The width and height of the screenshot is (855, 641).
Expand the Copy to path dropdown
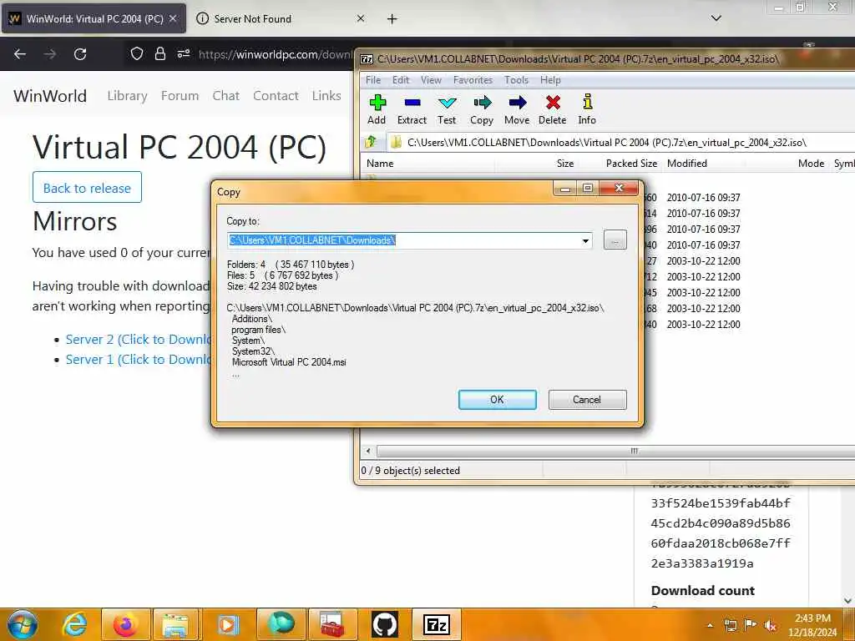point(585,240)
